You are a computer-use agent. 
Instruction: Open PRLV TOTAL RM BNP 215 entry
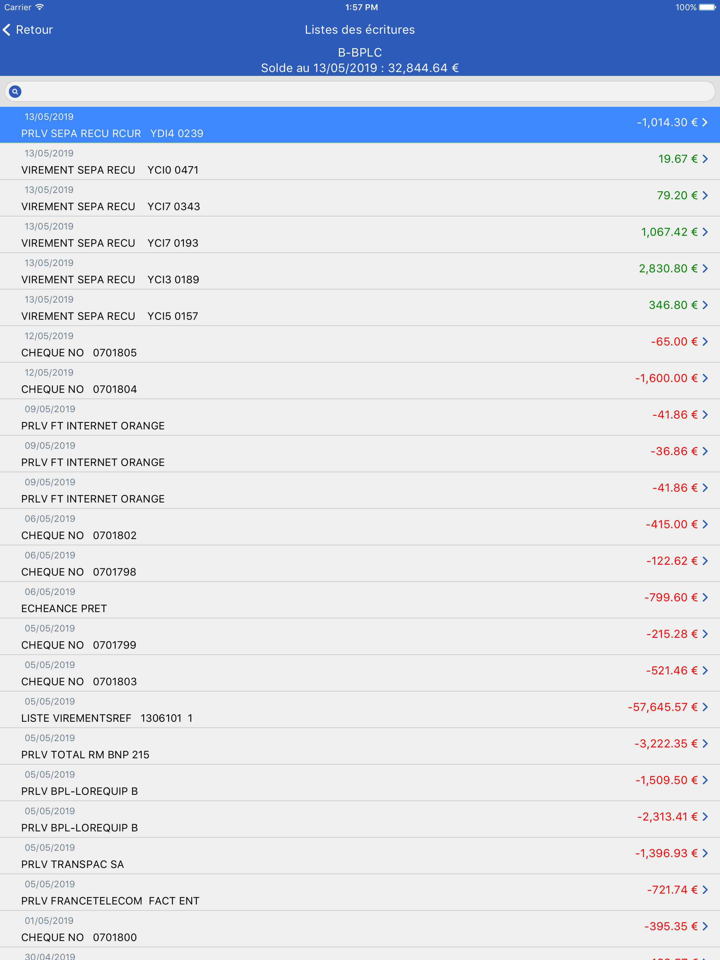tap(360, 746)
